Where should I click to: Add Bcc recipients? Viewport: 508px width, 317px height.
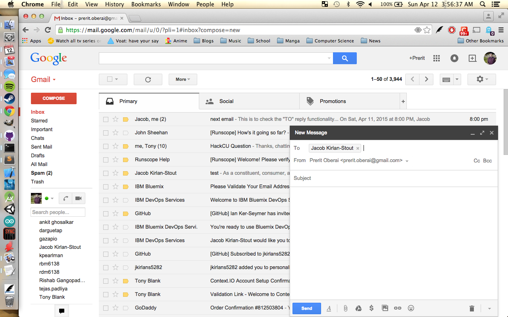pyautogui.click(x=487, y=160)
